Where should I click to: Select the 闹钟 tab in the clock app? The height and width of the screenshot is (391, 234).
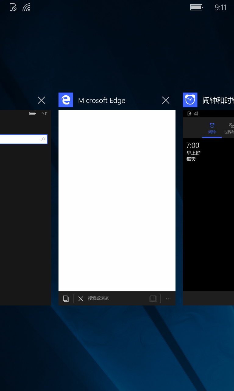[x=212, y=129]
